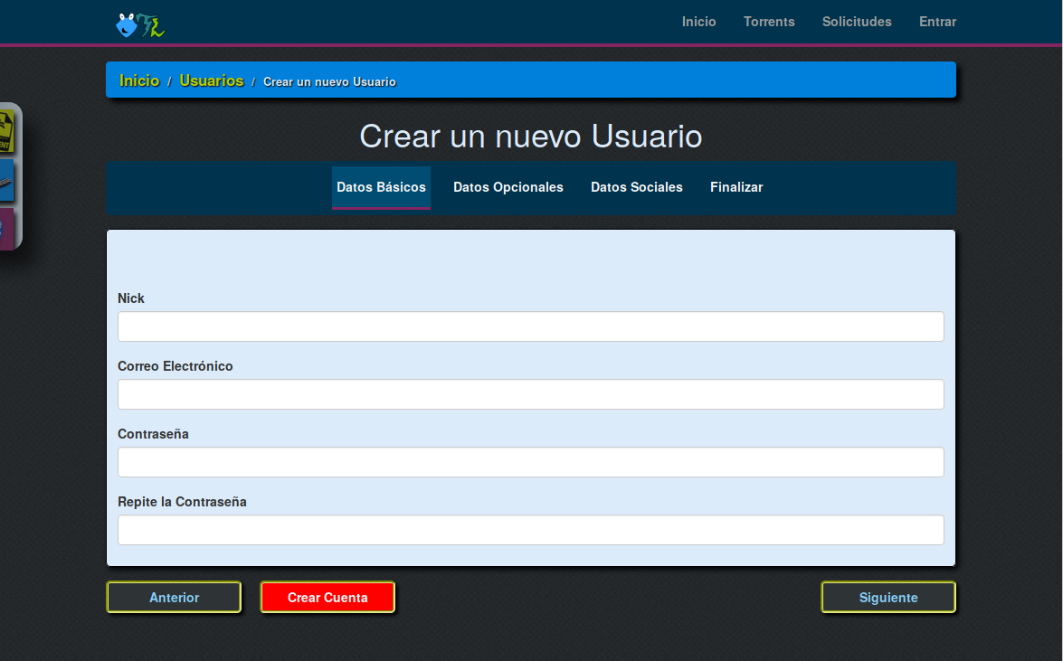
Task: Click the red Crear Cuenta button
Action: pos(327,598)
